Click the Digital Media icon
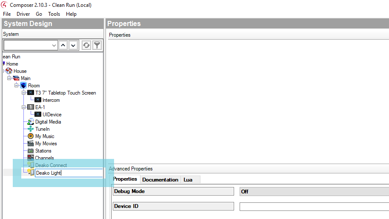This screenshot has height=219, width=389. [31, 122]
